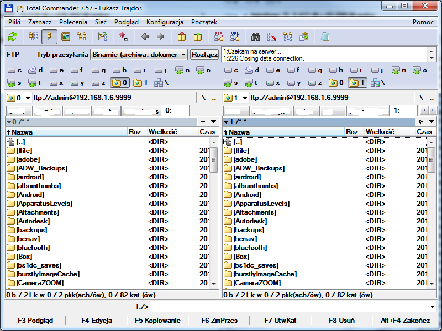Viewport: 442px width, 331px height.
Task: Switch right panel to drive x
Action: [273, 83]
